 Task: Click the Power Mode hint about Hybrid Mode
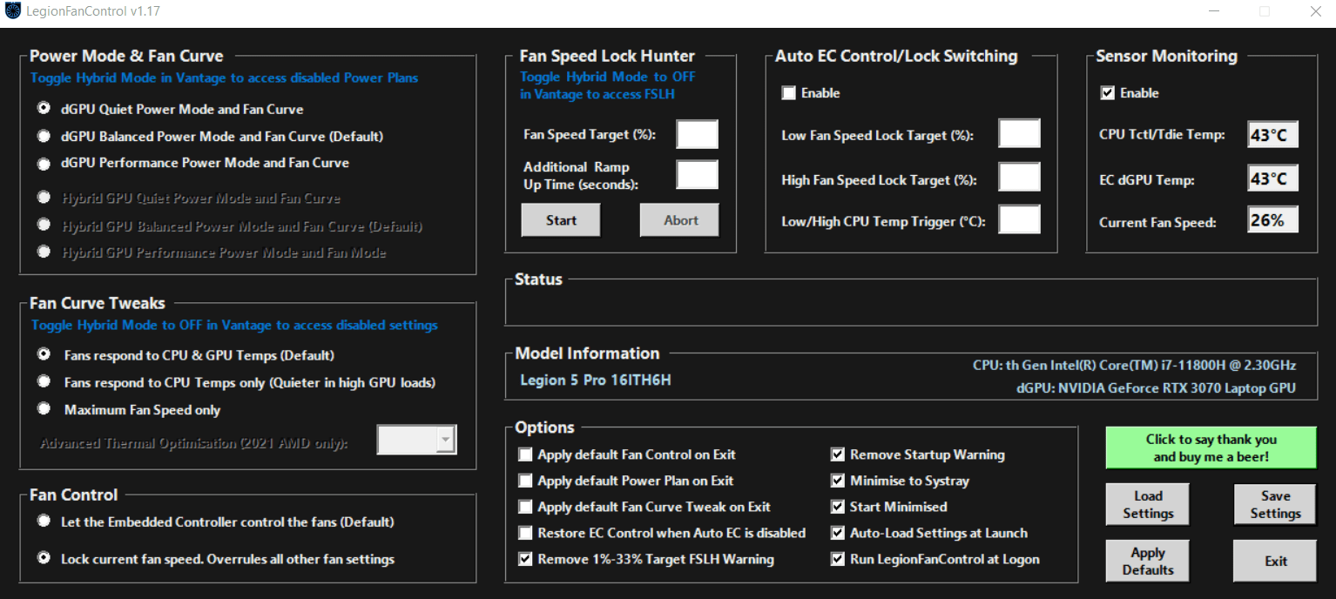click(x=224, y=77)
